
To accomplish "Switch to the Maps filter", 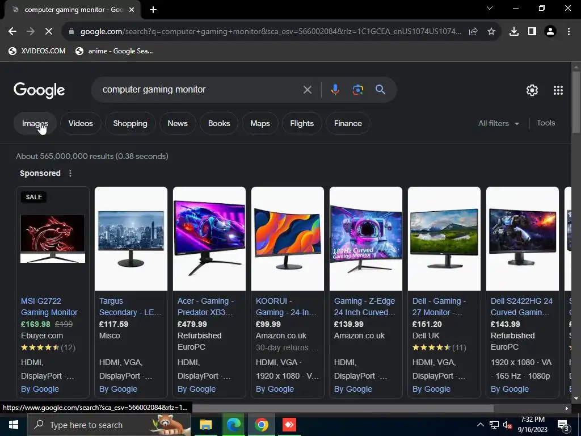I will pyautogui.click(x=260, y=123).
